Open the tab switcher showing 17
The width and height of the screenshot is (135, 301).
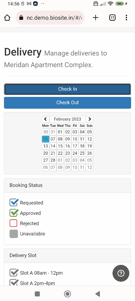112,18
